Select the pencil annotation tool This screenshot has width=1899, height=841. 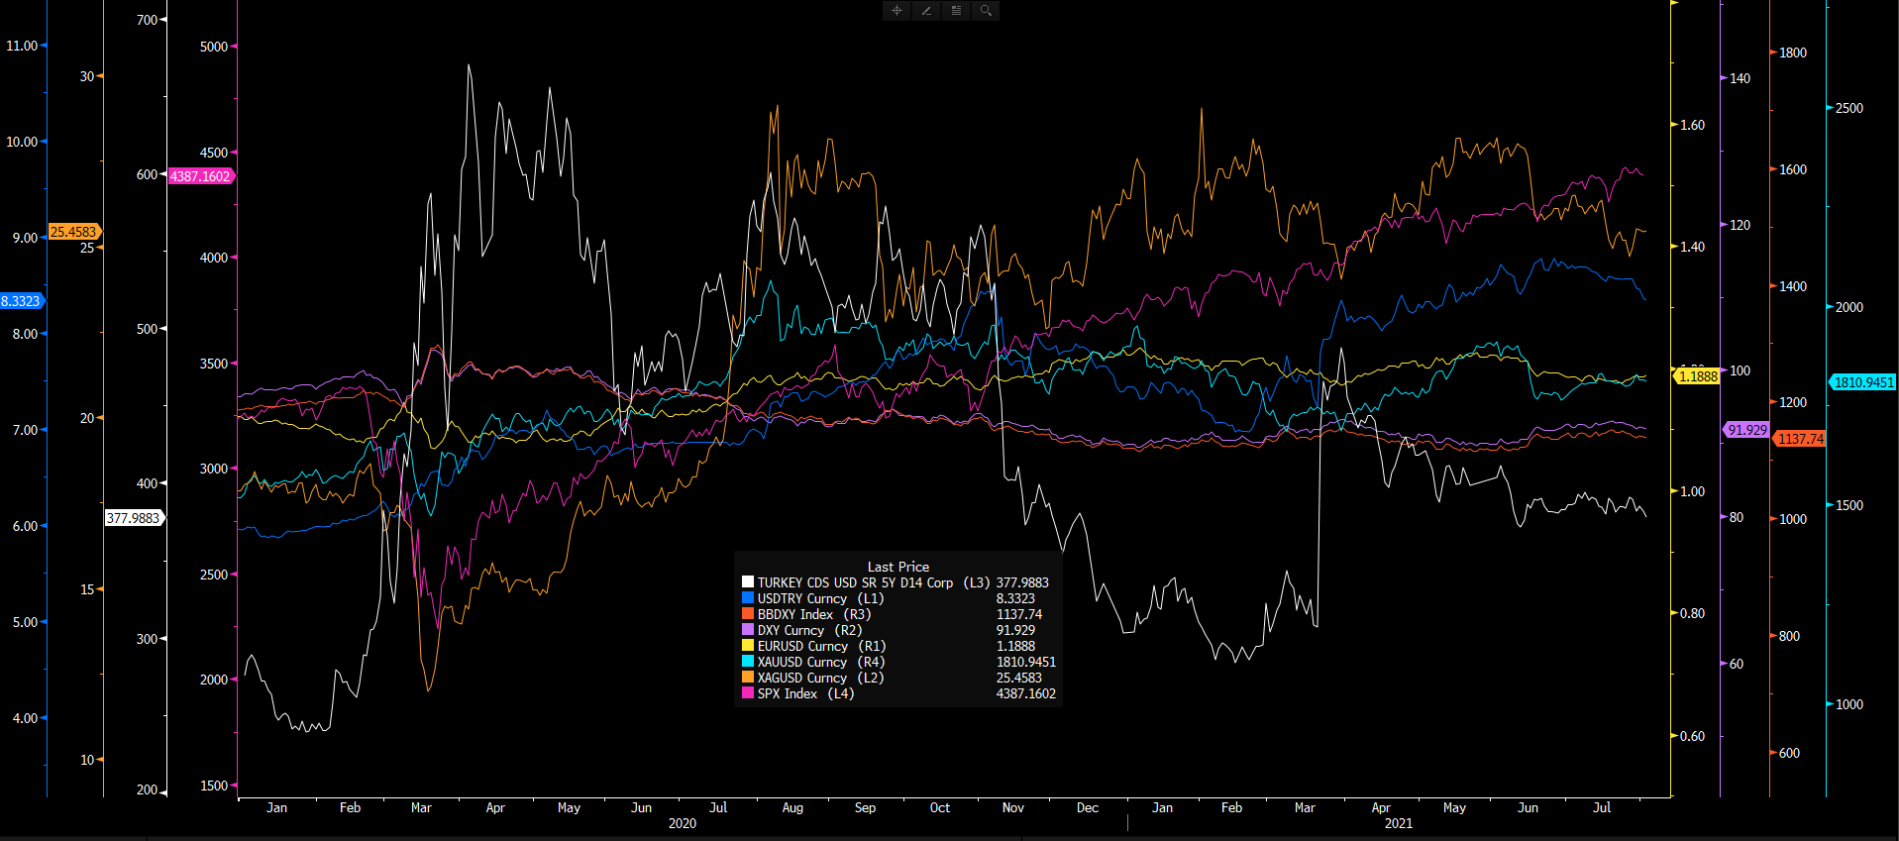tap(926, 11)
